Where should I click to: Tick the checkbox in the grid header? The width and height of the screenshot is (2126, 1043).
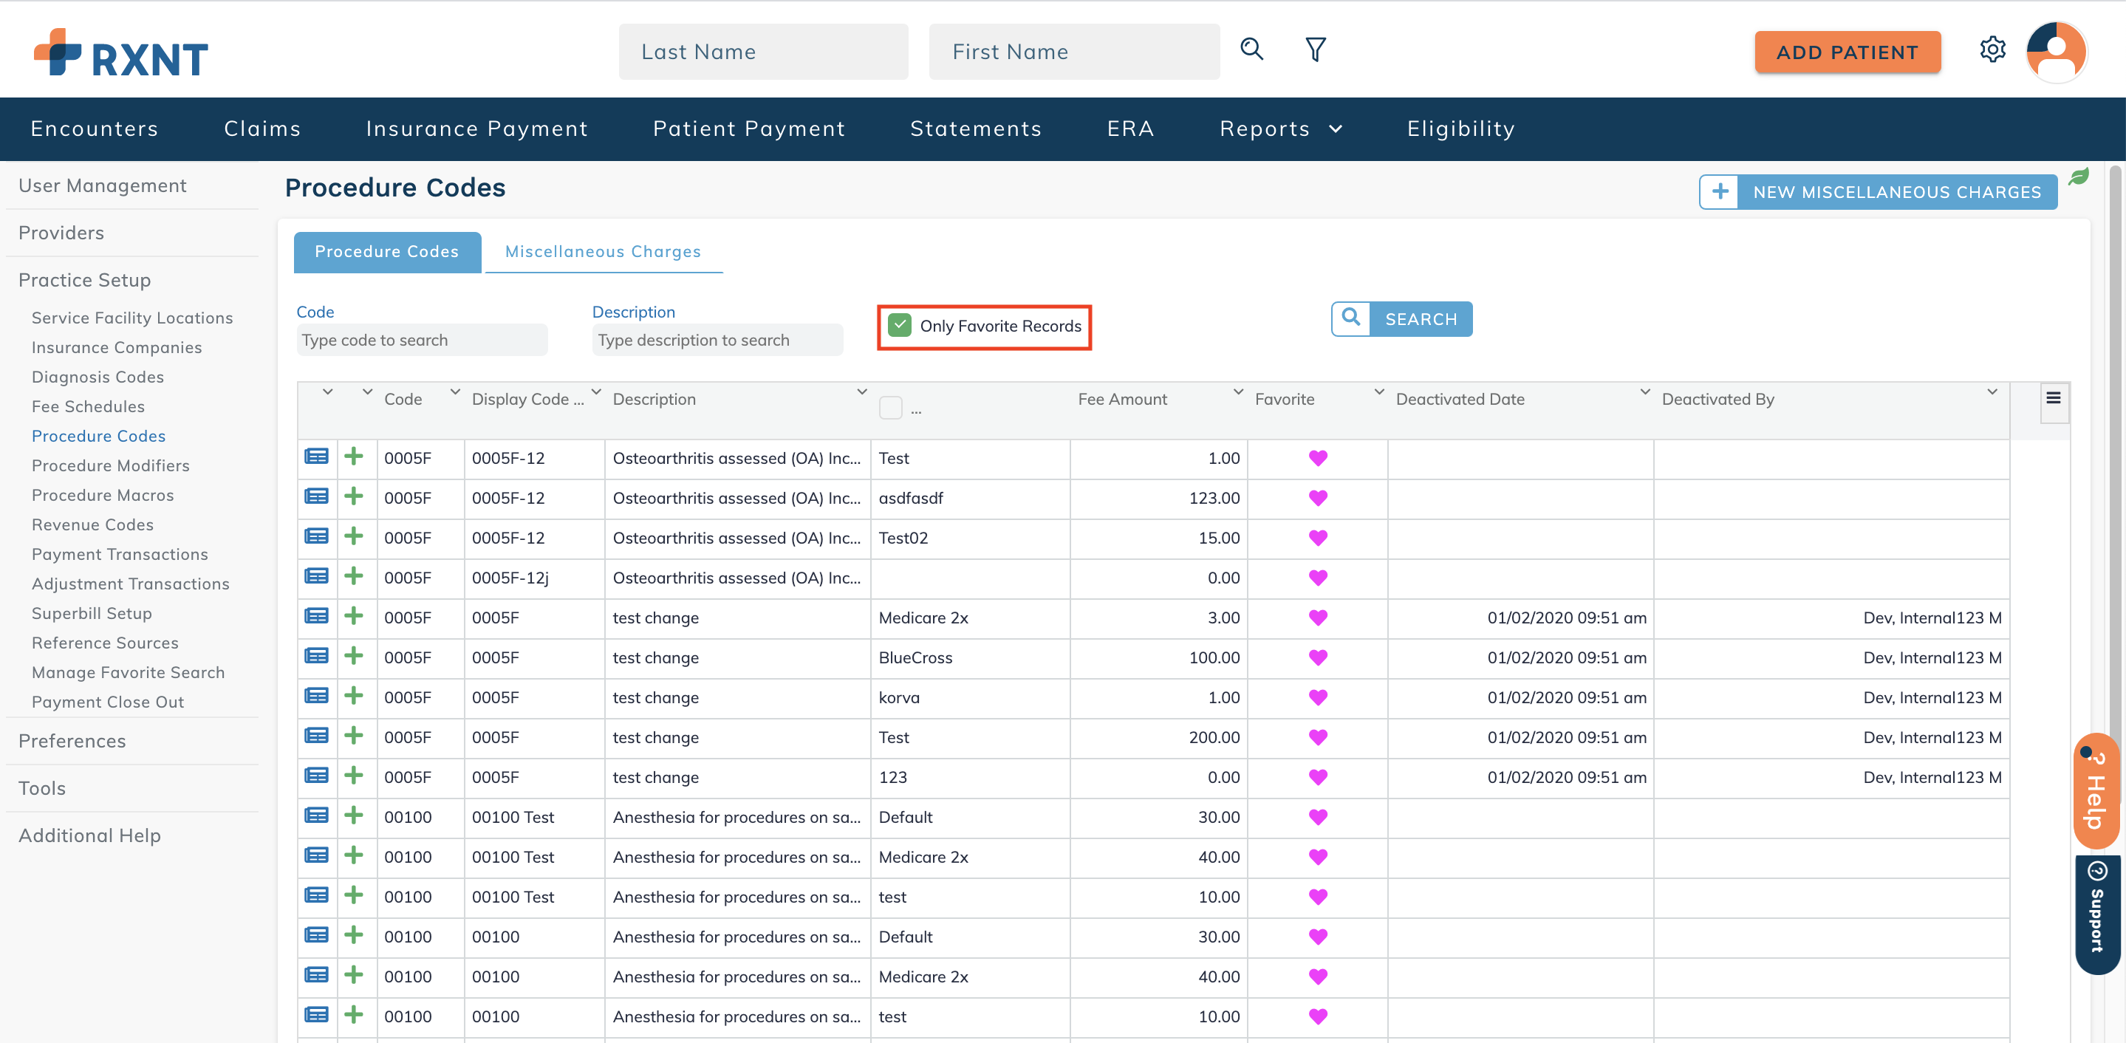point(889,408)
